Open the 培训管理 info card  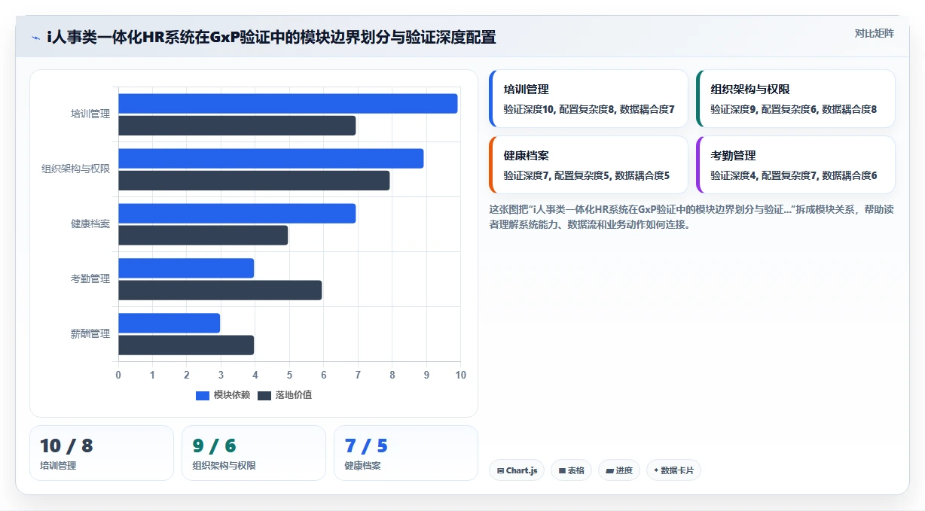(x=588, y=99)
